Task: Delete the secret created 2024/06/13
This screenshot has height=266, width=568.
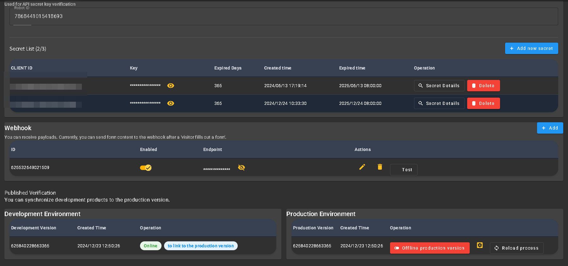Action: pos(483,86)
